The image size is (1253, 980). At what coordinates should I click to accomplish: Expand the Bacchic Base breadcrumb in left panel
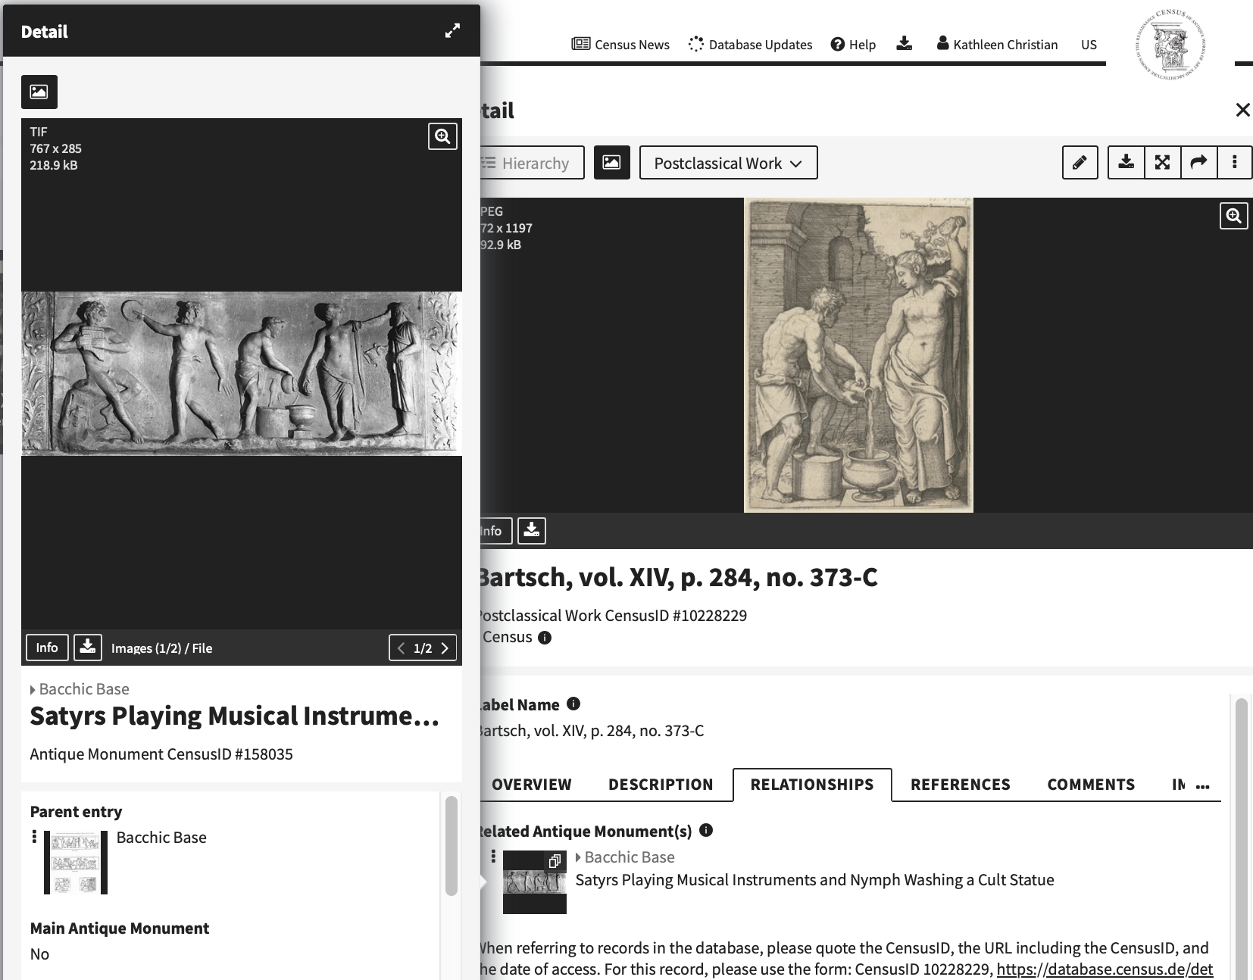33,690
